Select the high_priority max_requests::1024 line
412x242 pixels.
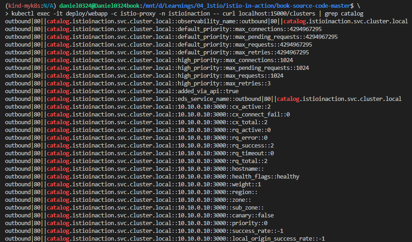pyautogui.click(x=144, y=75)
